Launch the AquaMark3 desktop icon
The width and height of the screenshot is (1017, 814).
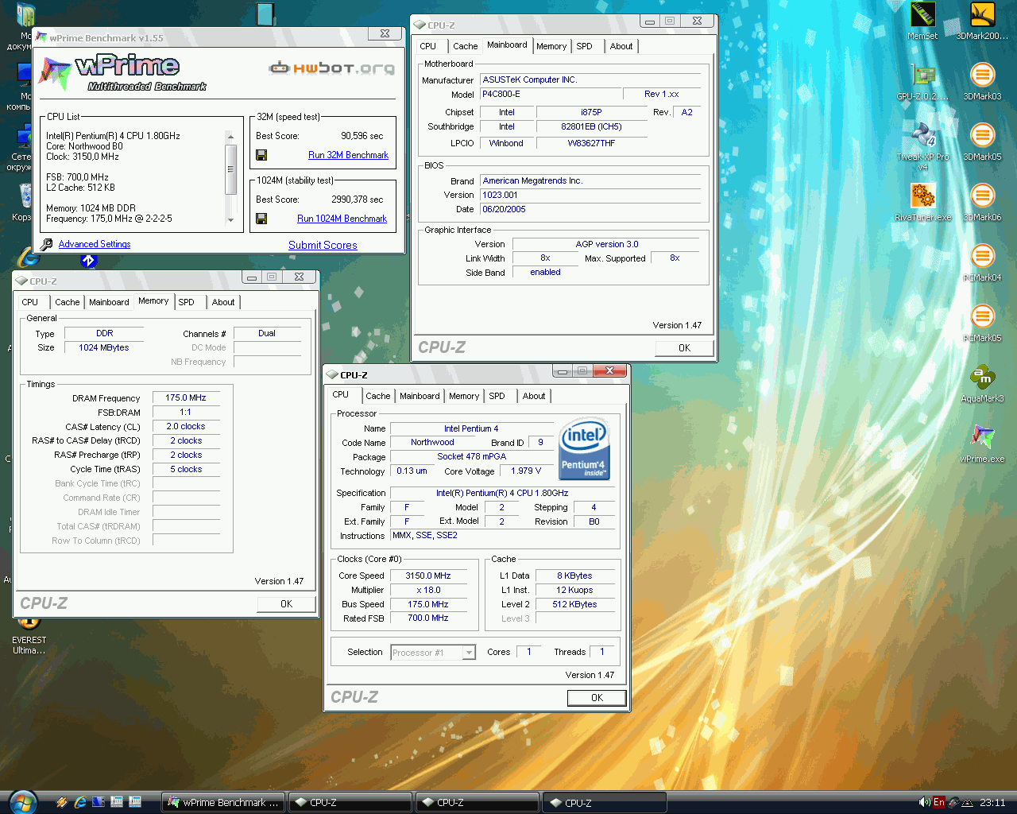pos(983,378)
